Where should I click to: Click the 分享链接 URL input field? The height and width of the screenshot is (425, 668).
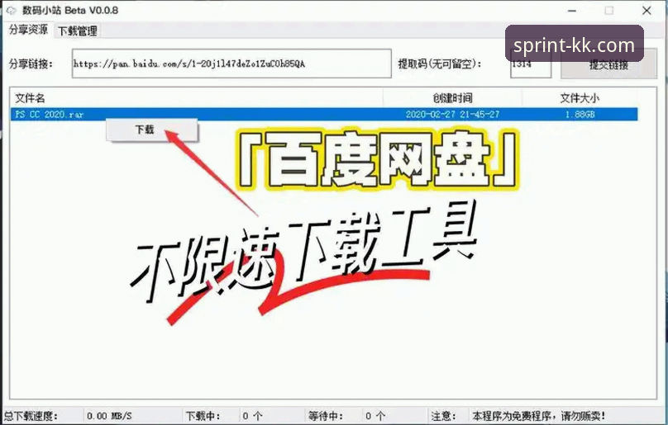pyautogui.click(x=231, y=64)
